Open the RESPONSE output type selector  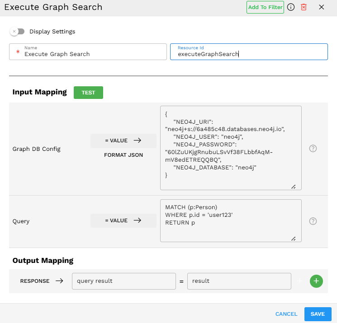click(x=42, y=281)
